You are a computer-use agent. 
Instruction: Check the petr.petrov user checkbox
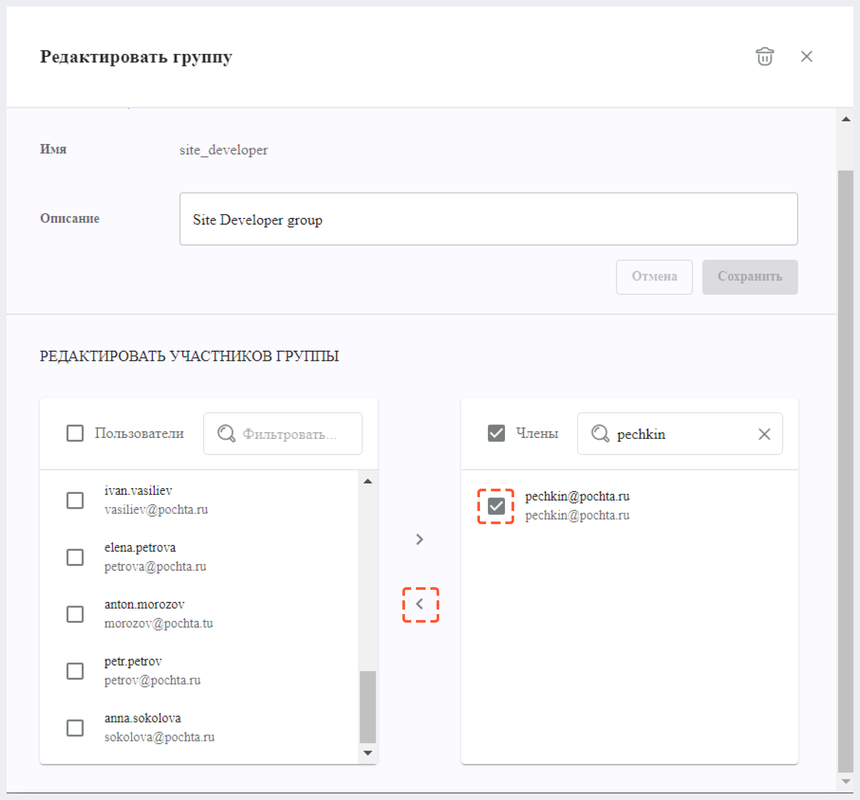tap(75, 671)
